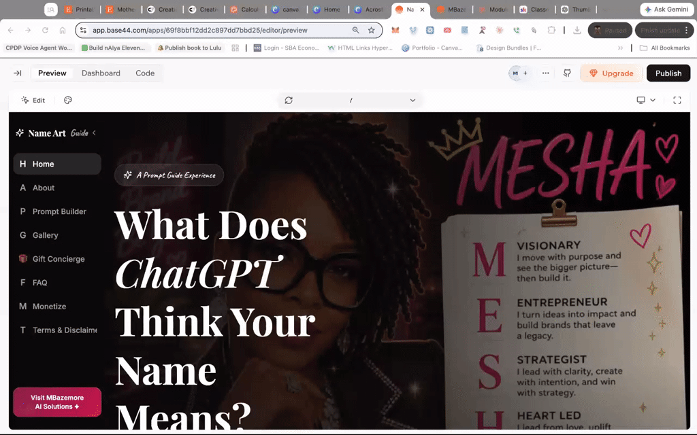The width and height of the screenshot is (697, 435).
Task: Open Portfolio - Canva... bookmark
Action: (x=432, y=48)
